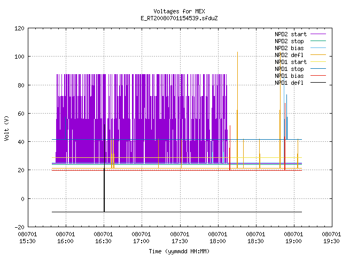
Task: Click the chart title "Voltages for MEX"
Action: [179, 11]
